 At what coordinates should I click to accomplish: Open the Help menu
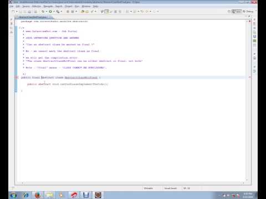click(x=95, y=6)
